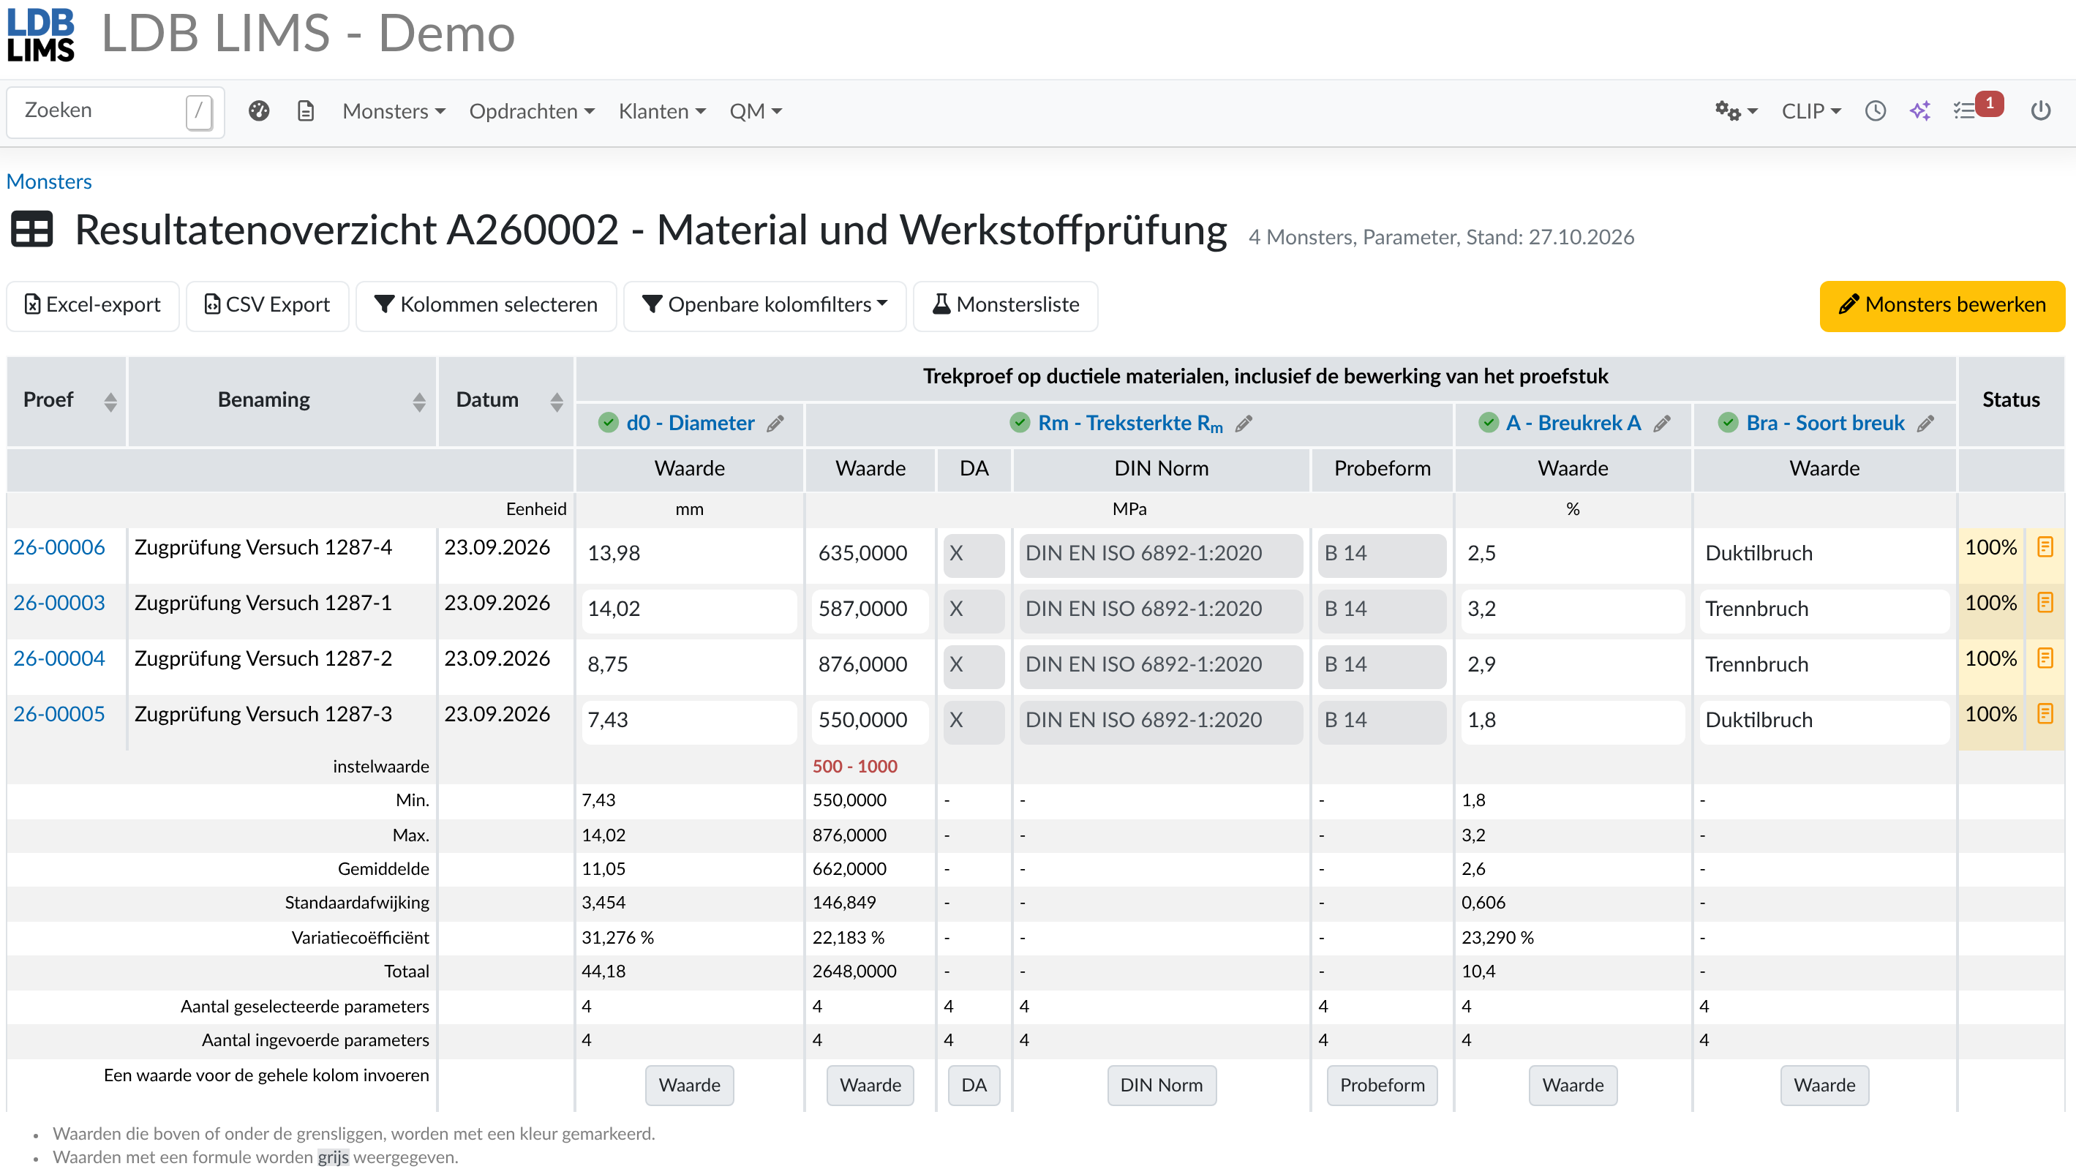Click DA whole-column entry button
This screenshot has width=2076, height=1169.
coord(974,1086)
